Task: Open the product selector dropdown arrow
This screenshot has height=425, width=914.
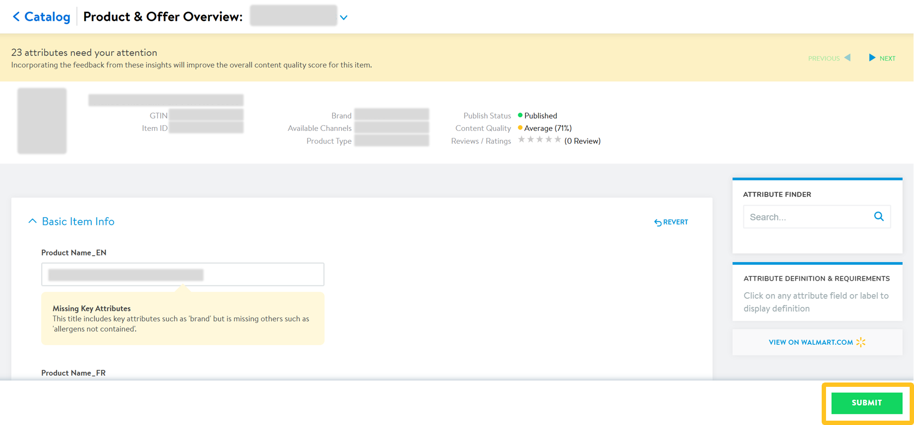Action: (344, 18)
